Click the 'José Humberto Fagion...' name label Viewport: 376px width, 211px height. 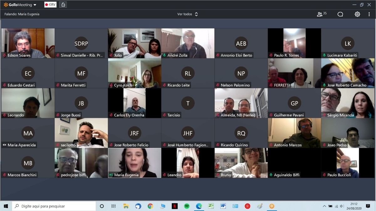point(188,145)
